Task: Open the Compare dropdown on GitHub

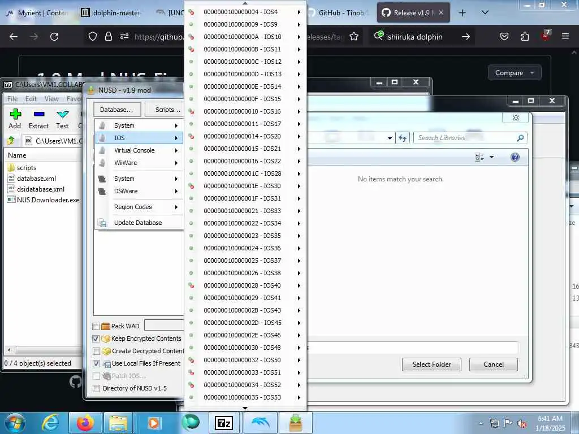Action: (x=515, y=73)
